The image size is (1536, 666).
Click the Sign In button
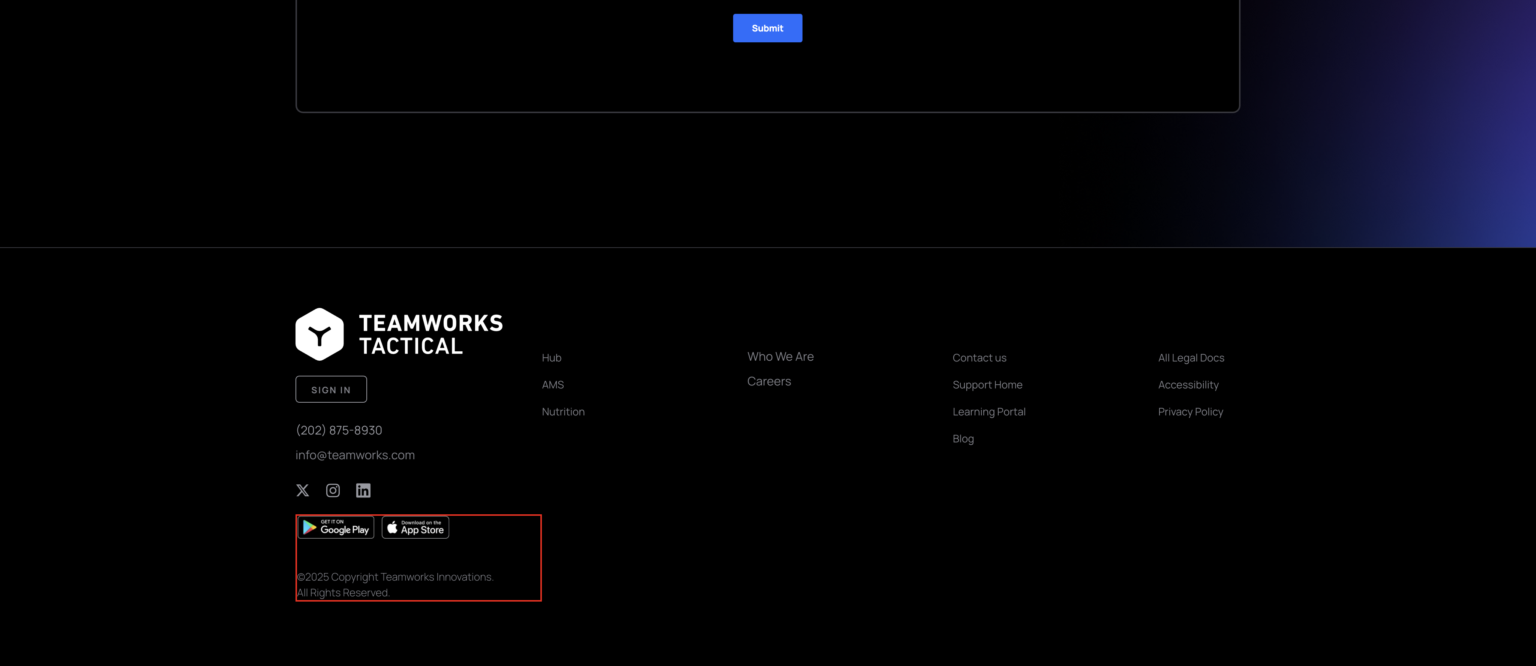tap(331, 390)
